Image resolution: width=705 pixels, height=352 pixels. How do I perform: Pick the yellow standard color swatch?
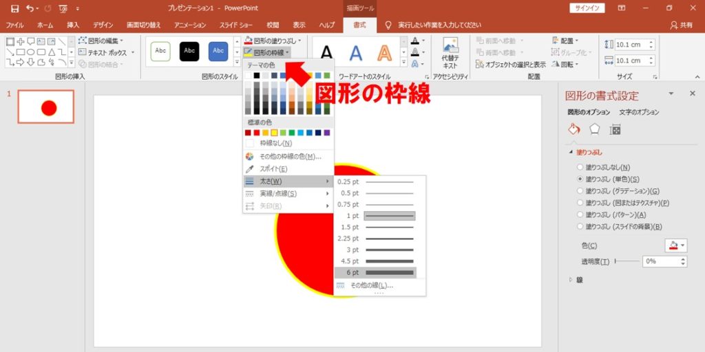(274, 133)
